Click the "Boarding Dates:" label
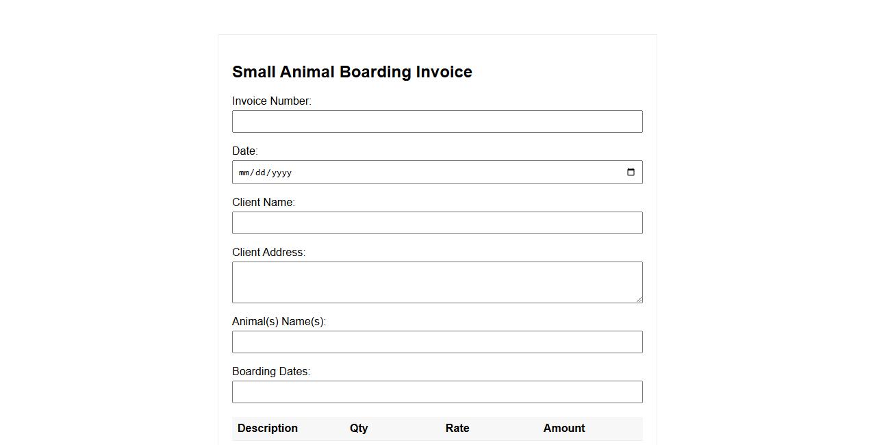This screenshot has height=445, width=875. pos(270,372)
